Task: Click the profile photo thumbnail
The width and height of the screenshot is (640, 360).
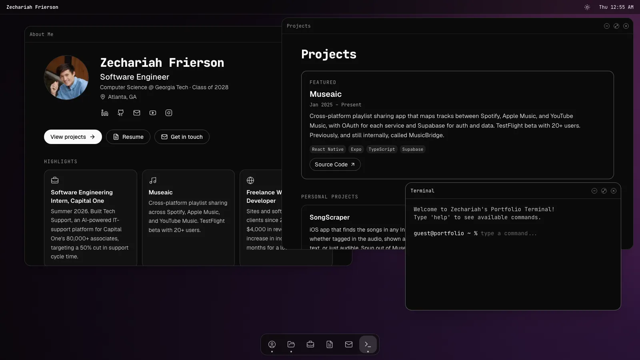Action: 66,78
